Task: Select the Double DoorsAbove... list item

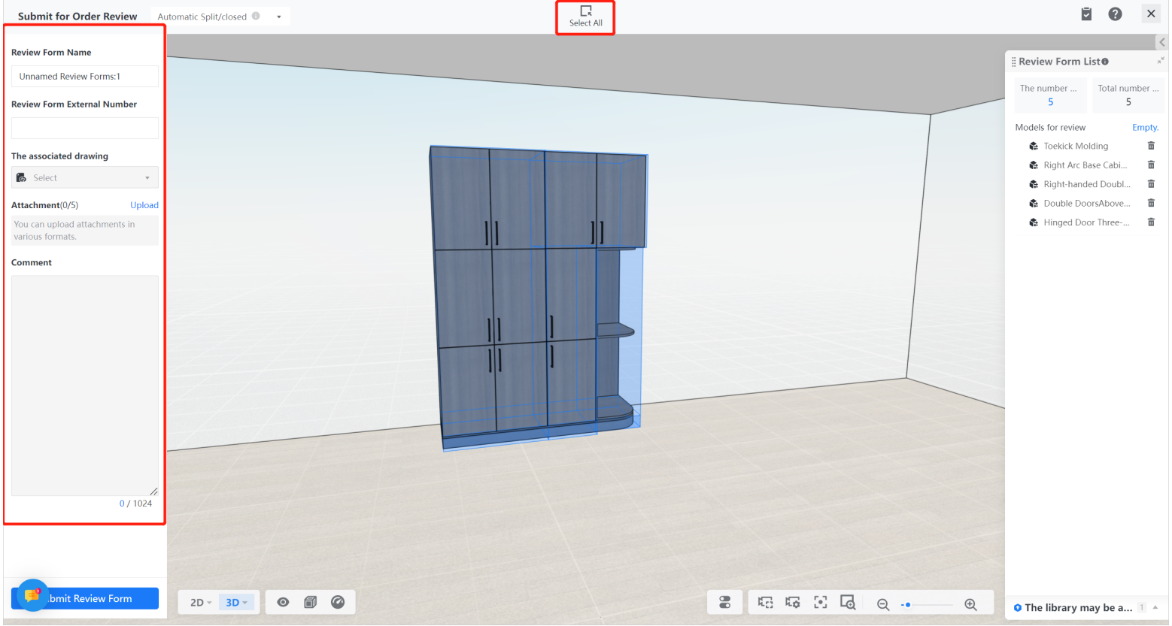Action: [1087, 204]
